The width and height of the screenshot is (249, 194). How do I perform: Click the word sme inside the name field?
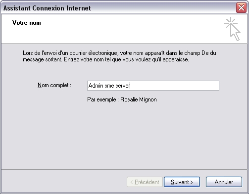(x=109, y=86)
